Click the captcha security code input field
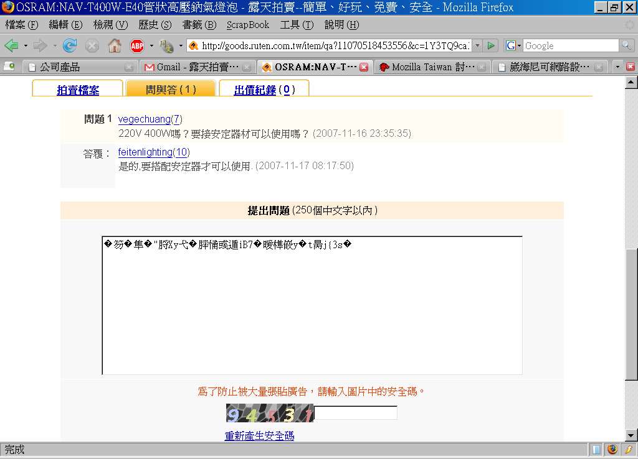The height and width of the screenshot is (459, 638). click(x=355, y=413)
